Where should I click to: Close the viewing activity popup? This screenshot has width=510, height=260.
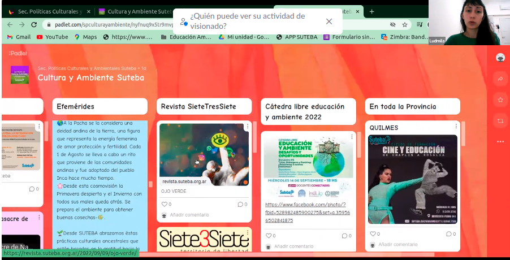[329, 21]
